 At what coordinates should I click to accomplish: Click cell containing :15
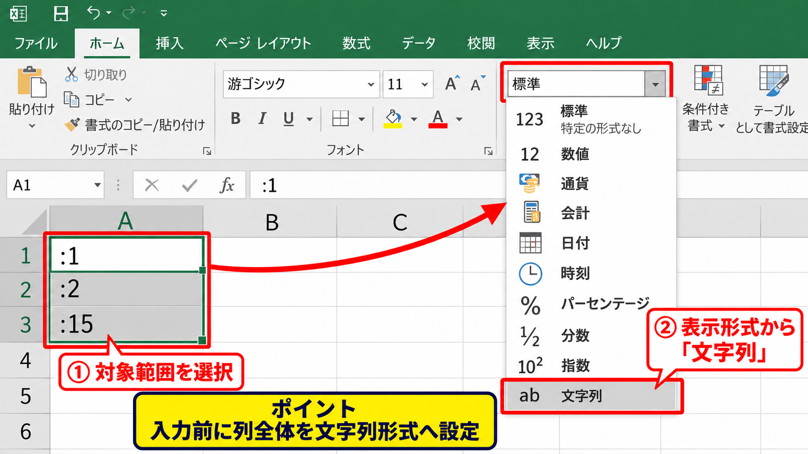tap(126, 324)
